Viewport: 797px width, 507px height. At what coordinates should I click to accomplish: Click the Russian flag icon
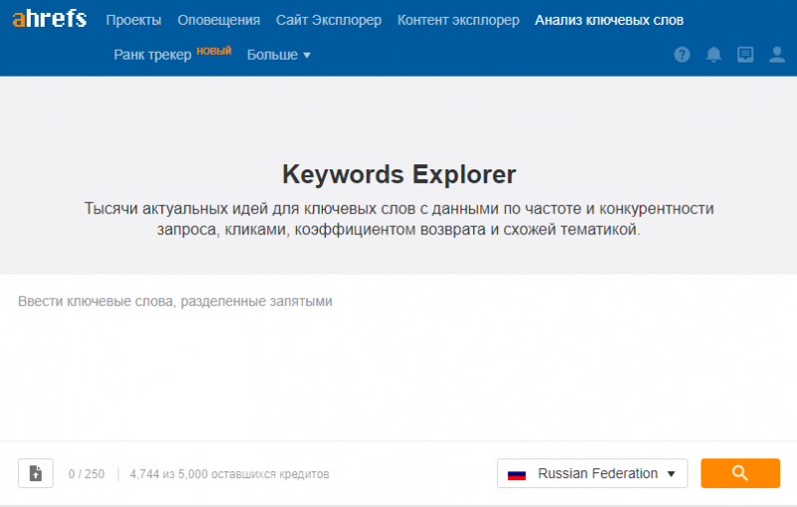click(516, 474)
